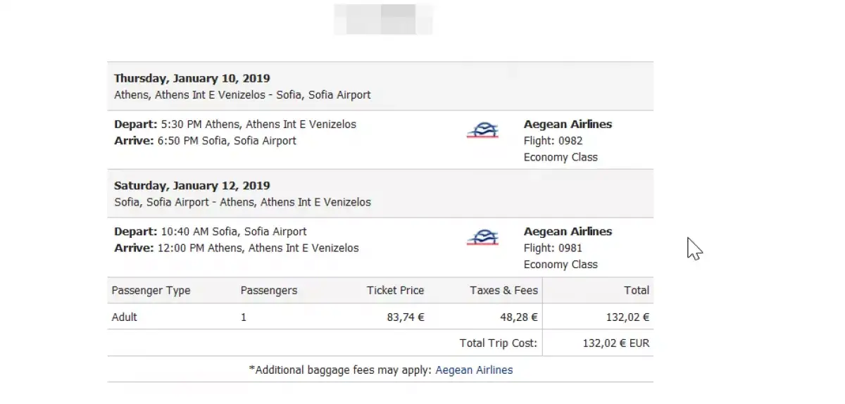Click the Thursday, January 10, 2019 heading
The image size is (845, 404).
coord(192,78)
